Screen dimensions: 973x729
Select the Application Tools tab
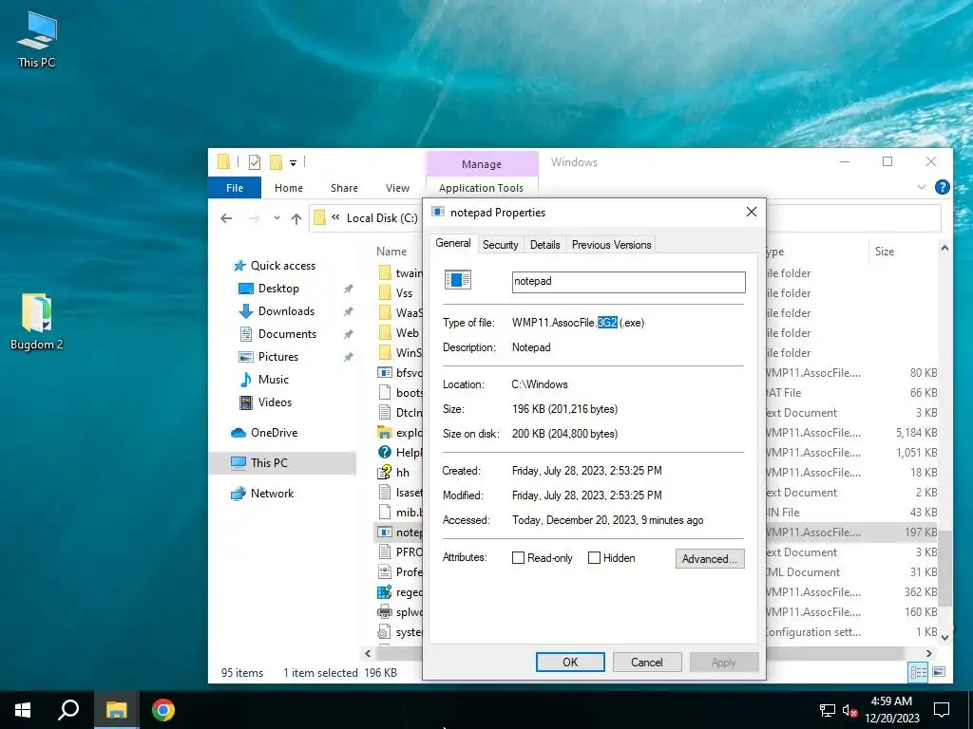coord(481,188)
